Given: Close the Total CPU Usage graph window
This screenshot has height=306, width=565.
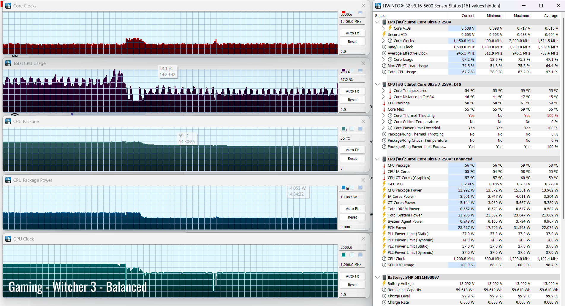Looking at the screenshot, I should (x=363, y=63).
